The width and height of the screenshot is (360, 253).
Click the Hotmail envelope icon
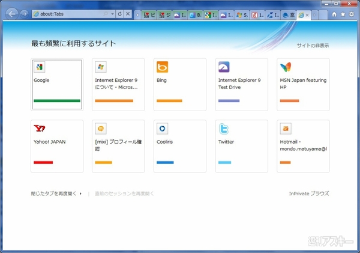[x=286, y=129]
